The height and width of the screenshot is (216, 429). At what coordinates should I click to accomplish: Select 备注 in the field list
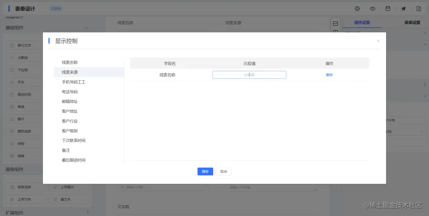coord(89,150)
